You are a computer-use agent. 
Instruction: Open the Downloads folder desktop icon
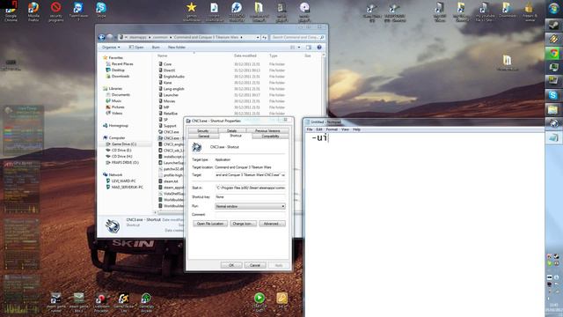[x=507, y=10]
